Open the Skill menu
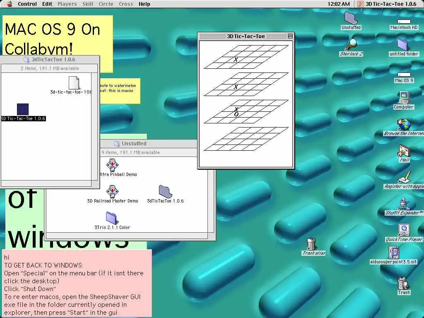Viewport: 424px width, 318px height. (x=88, y=4)
